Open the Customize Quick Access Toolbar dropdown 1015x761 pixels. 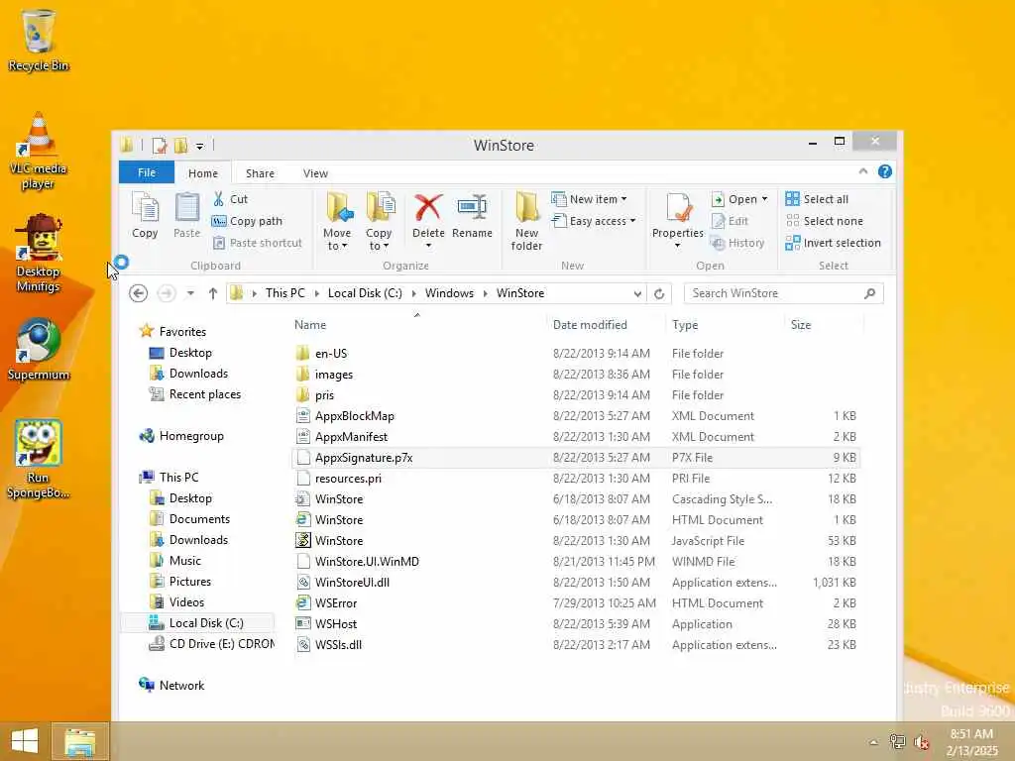pyautogui.click(x=200, y=147)
